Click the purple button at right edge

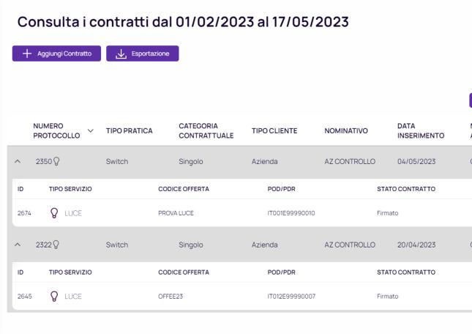tap(470, 100)
